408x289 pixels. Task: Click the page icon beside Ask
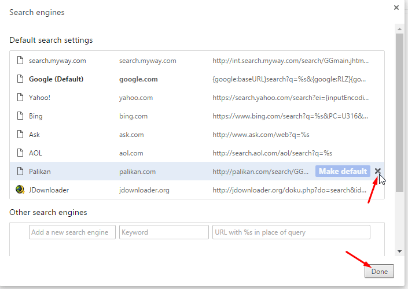(x=20, y=134)
